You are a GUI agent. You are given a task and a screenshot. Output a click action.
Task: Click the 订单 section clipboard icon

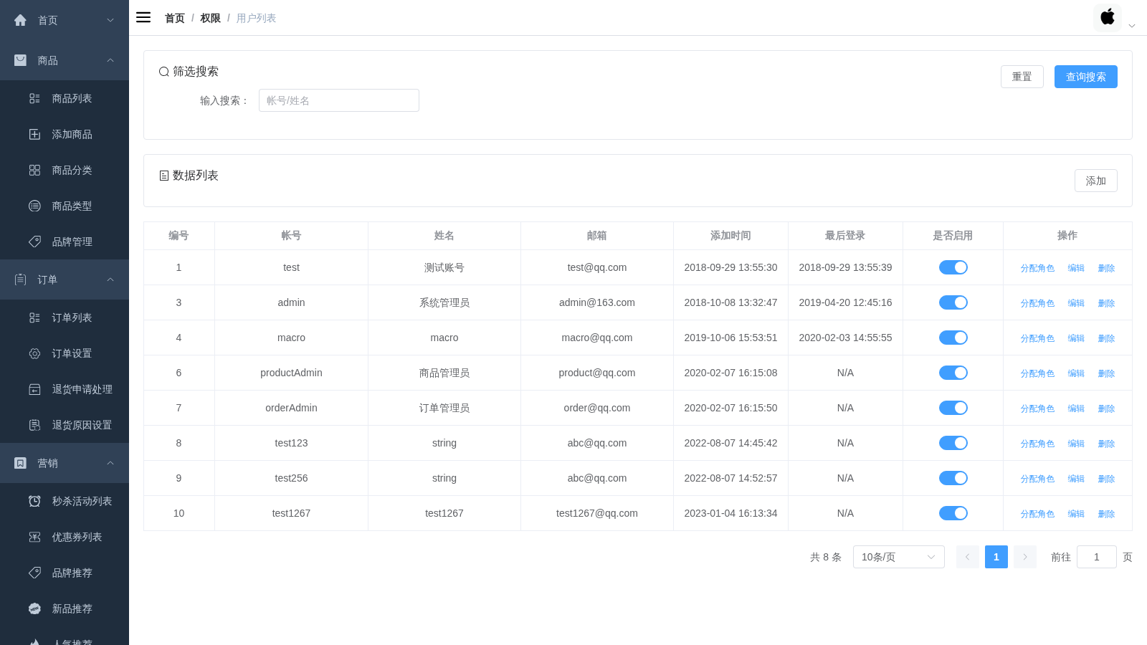(x=20, y=279)
